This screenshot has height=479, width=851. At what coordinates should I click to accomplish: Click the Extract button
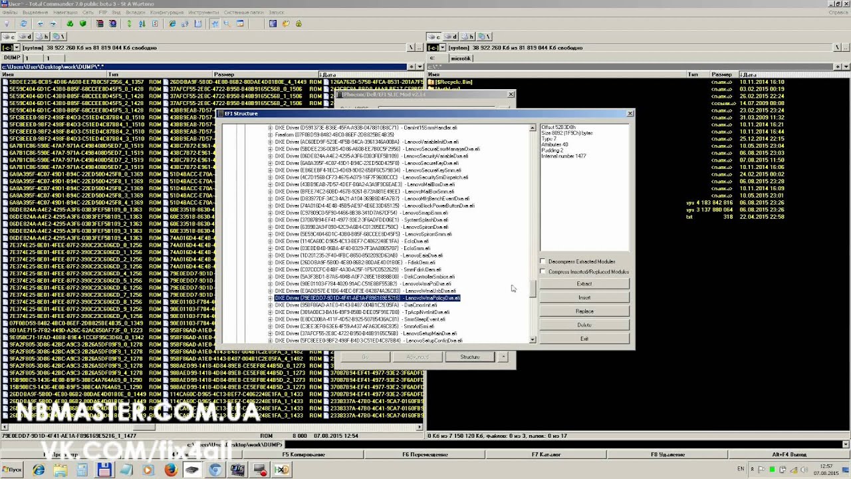[x=584, y=284]
